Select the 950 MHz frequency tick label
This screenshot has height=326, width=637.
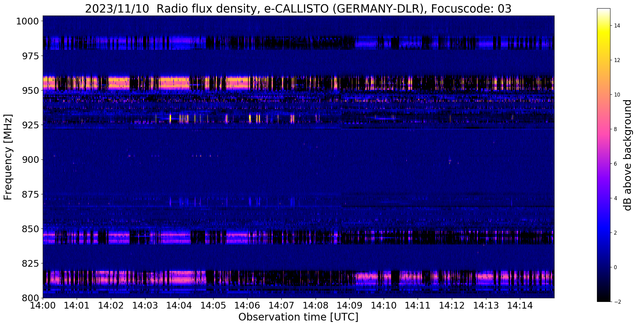pos(31,91)
